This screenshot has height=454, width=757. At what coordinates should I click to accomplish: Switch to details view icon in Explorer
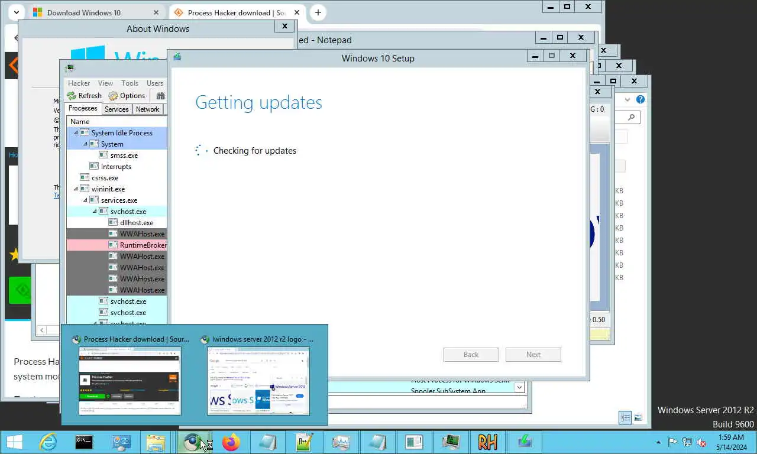tap(626, 417)
